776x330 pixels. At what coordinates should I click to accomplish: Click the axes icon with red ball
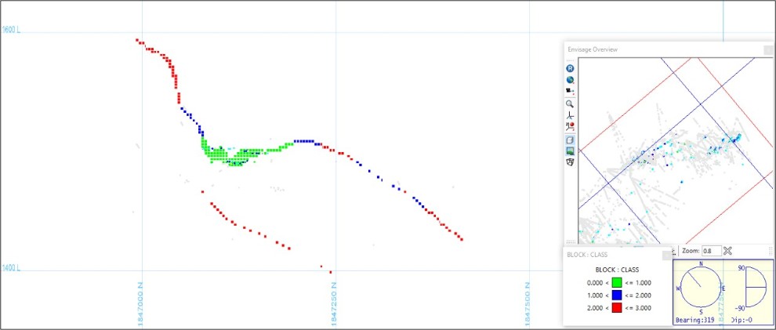[570, 127]
